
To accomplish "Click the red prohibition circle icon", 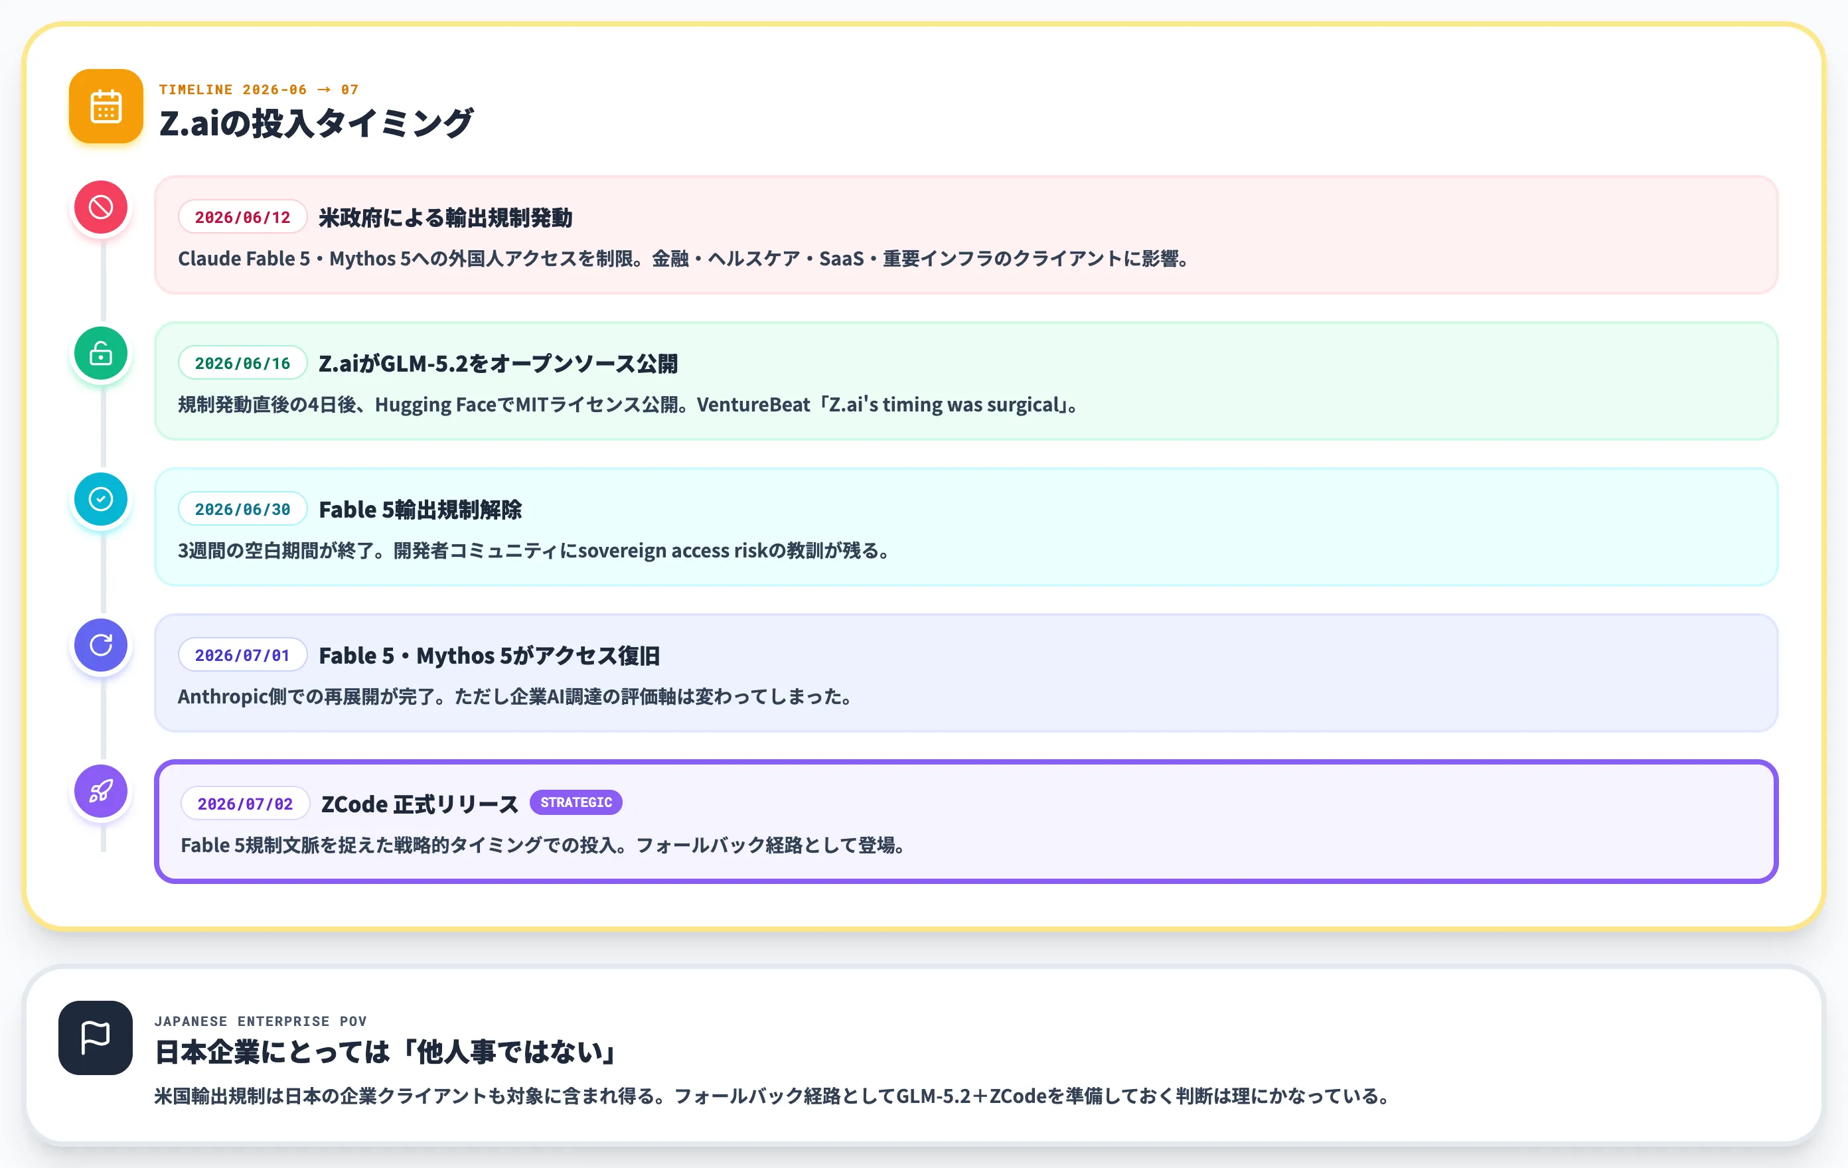I will tap(100, 207).
